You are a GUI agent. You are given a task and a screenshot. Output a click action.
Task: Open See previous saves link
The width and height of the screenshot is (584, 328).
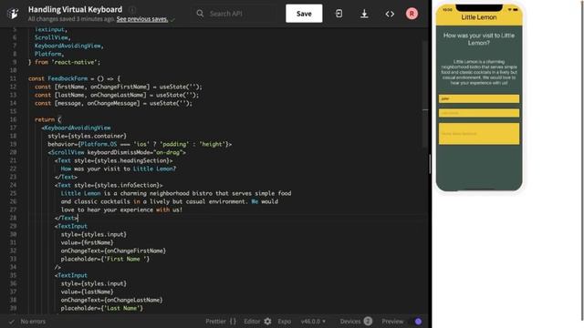click(142, 19)
